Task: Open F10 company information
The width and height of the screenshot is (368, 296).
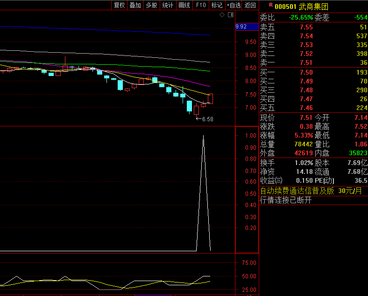Action: click(x=200, y=5)
